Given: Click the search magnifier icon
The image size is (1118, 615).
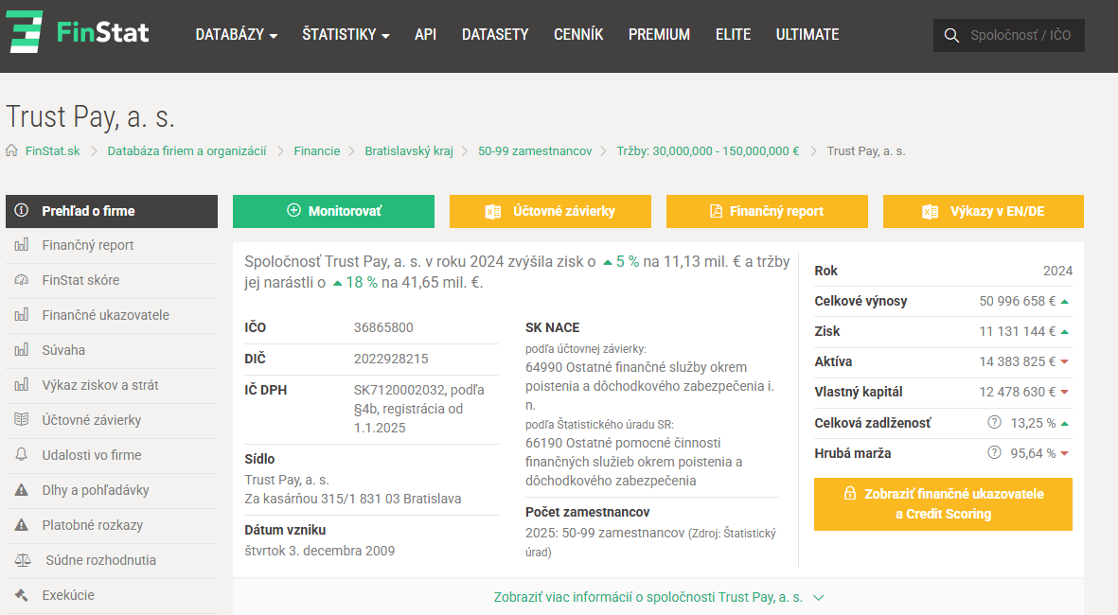Looking at the screenshot, I should [951, 36].
